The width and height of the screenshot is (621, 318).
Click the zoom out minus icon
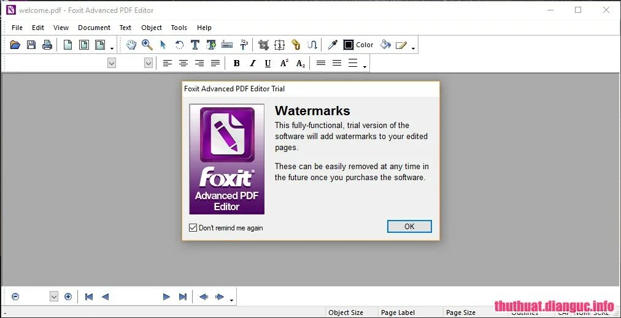15,296
